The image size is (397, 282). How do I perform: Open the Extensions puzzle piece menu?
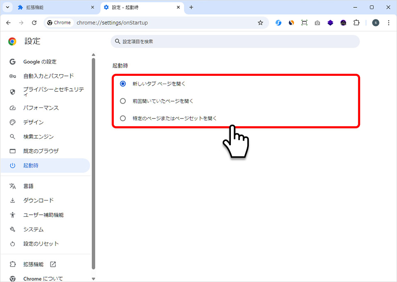coord(356,23)
